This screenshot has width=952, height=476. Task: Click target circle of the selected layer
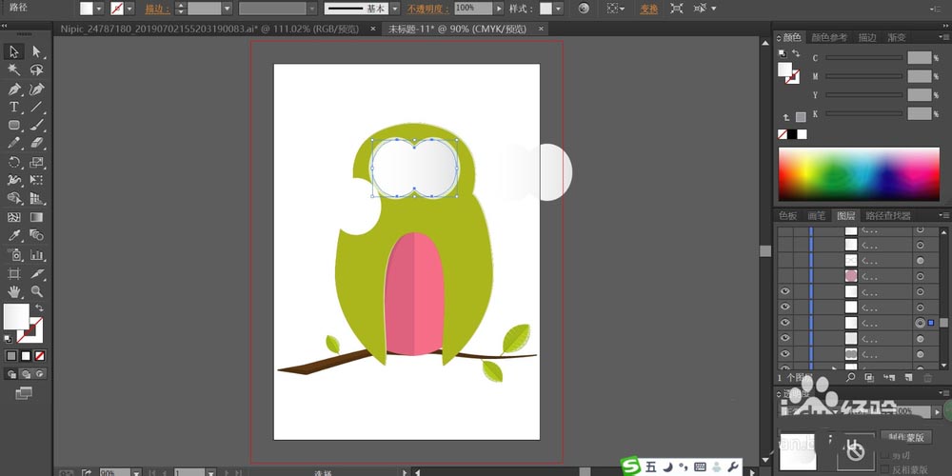(x=920, y=323)
